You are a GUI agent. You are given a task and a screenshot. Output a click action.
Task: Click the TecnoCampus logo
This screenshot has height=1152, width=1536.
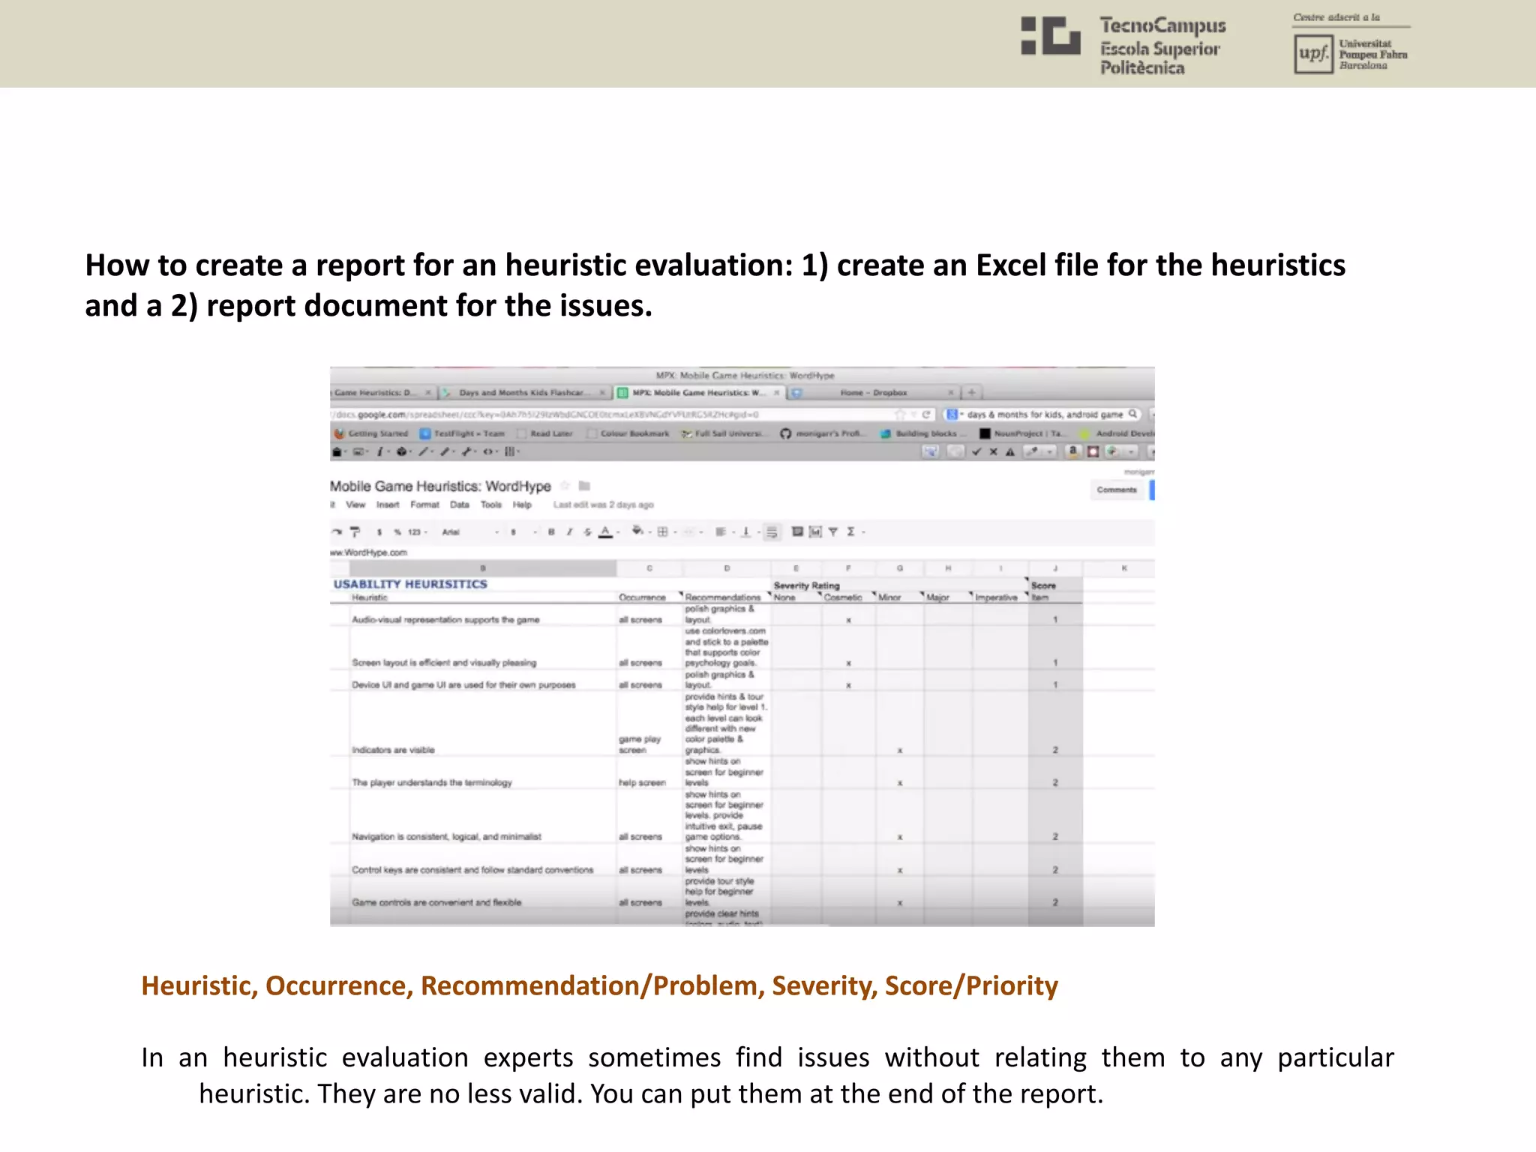pyautogui.click(x=1125, y=44)
